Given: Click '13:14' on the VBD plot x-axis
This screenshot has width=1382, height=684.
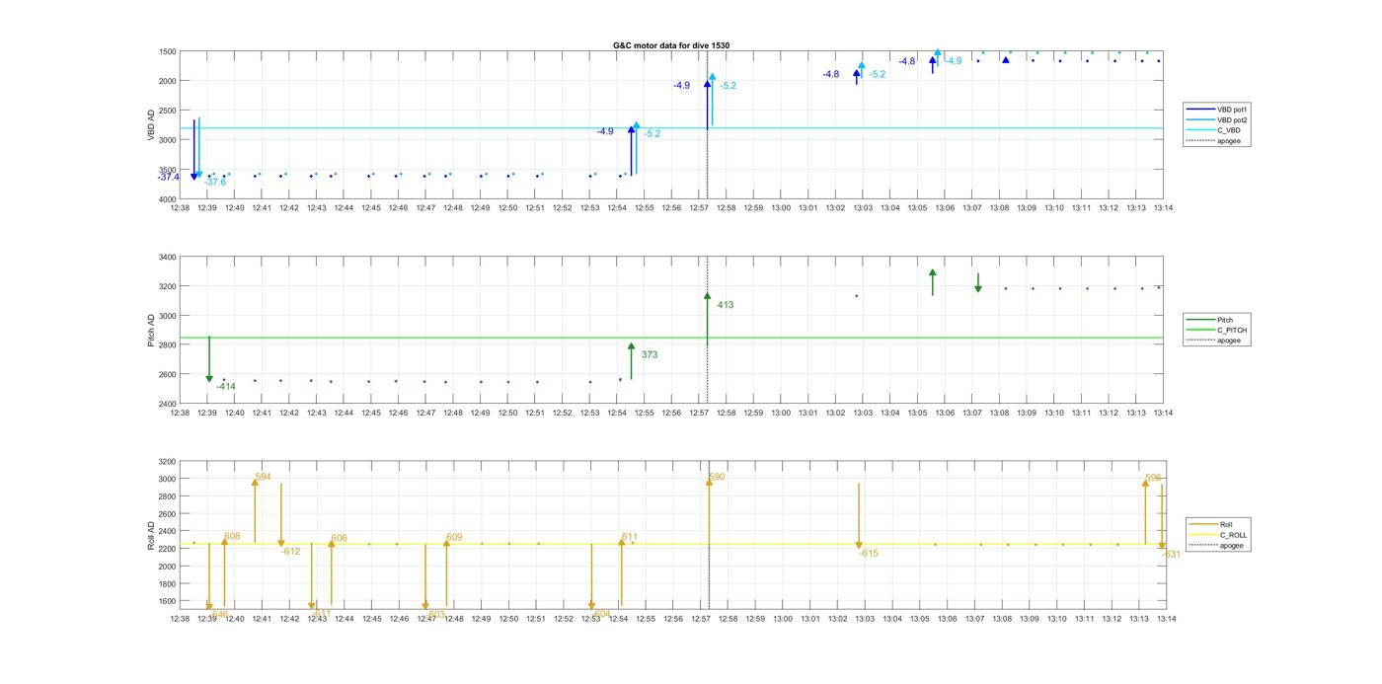Looking at the screenshot, I should click(x=1164, y=208).
